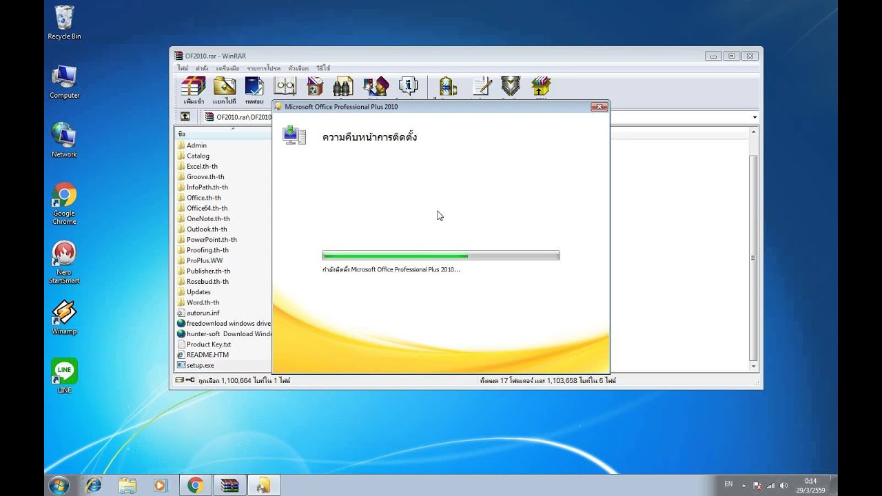Open the วิธีใช้ (Help) menu
The height and width of the screenshot is (496, 882).
click(x=323, y=68)
